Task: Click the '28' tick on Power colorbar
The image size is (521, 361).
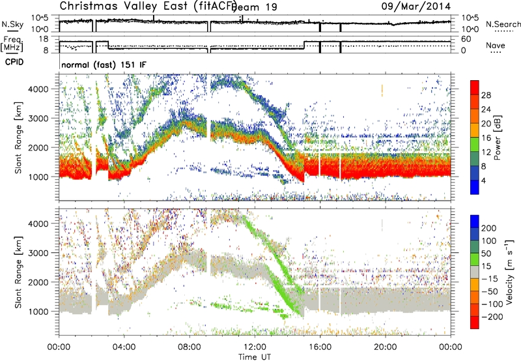Action: 486,95
